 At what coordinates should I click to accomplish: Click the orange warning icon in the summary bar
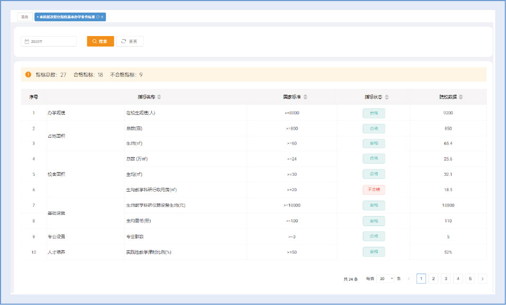point(28,75)
